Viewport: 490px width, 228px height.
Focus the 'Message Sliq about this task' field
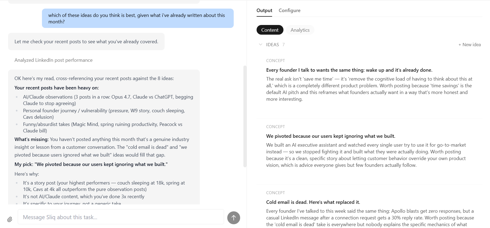pos(120,217)
